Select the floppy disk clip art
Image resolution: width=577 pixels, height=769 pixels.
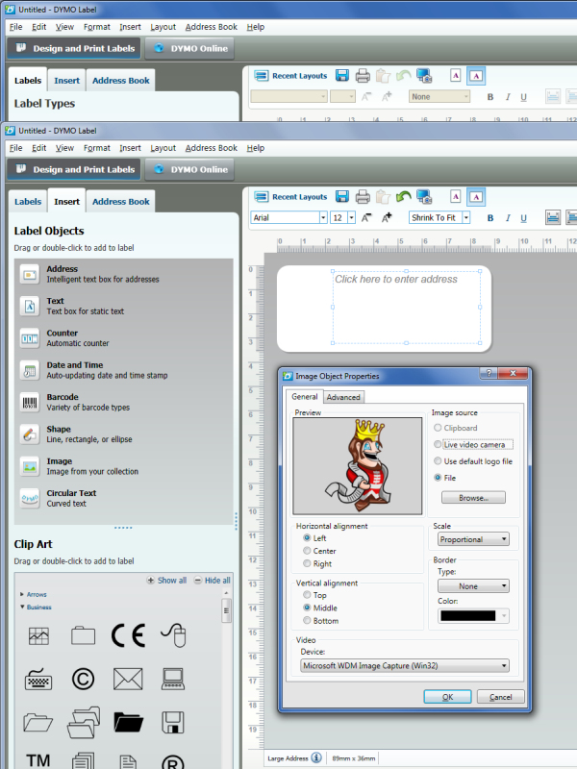click(173, 723)
